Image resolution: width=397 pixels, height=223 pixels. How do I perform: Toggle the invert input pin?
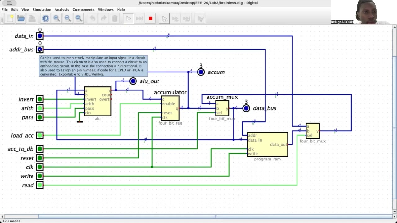[x=40, y=99]
